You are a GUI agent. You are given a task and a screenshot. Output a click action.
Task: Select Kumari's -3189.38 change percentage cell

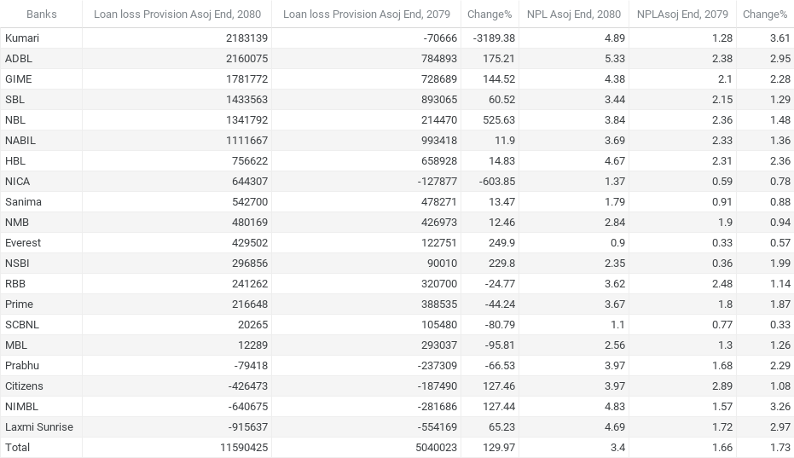[490, 38]
